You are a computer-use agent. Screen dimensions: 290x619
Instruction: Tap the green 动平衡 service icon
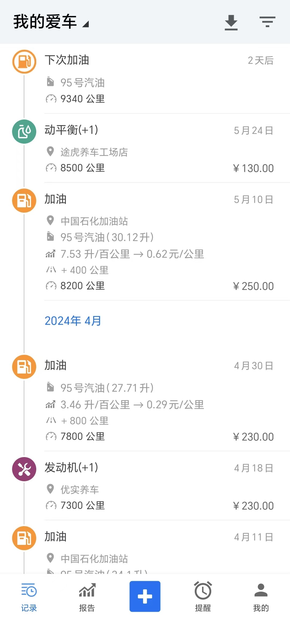[x=24, y=132]
